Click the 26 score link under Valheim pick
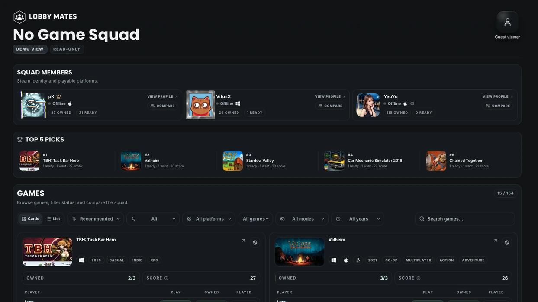This screenshot has width=538, height=302. [177, 167]
